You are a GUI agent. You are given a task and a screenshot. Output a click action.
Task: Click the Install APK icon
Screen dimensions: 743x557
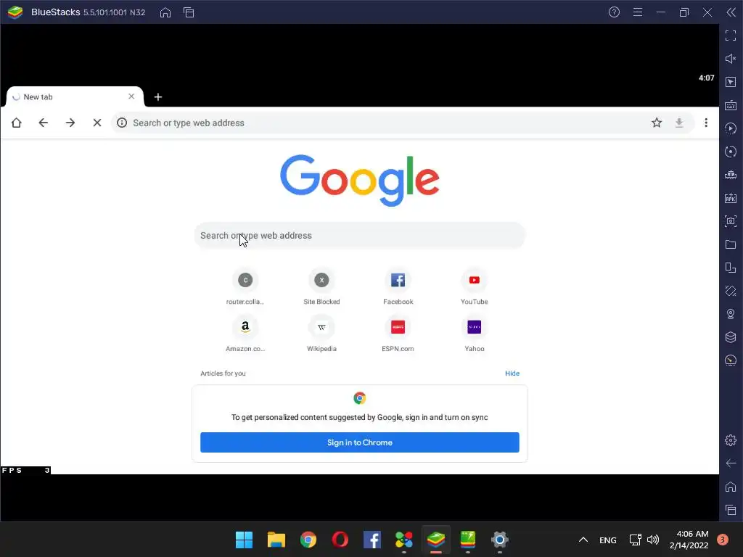coord(731,198)
